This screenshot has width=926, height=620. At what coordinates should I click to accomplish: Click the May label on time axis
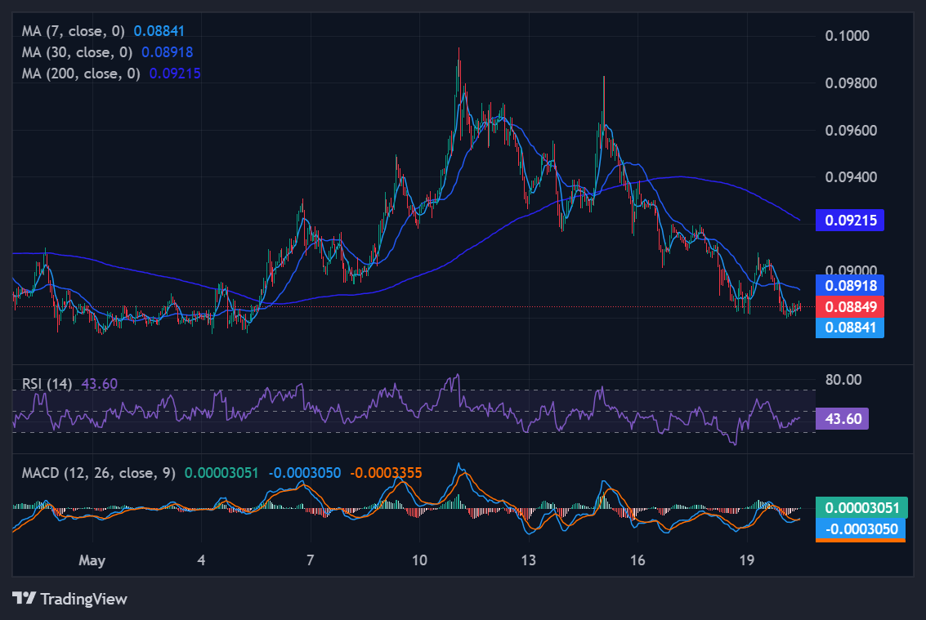(92, 560)
